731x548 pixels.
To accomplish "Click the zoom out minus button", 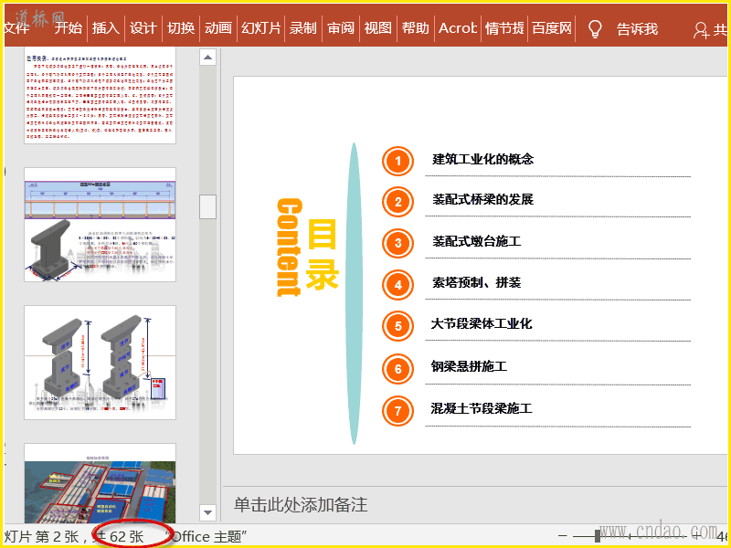I will coord(563,537).
